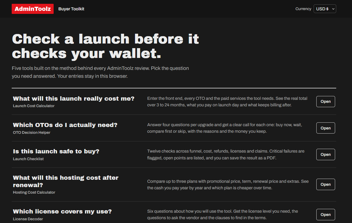The width and height of the screenshot is (352, 223).
Task: Click 'Which OTOs do I actually need?' heading
Action: click(65, 125)
